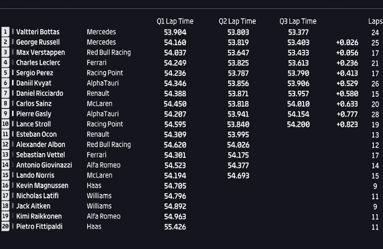Screen dimensions: 383x249
Task: Click the Q2 Lap Time column header
Action: pos(237,21)
